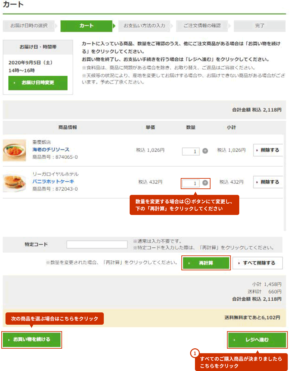Proceed with the レジへ進む button
Viewport: 291px width, 371px height.
point(257,340)
